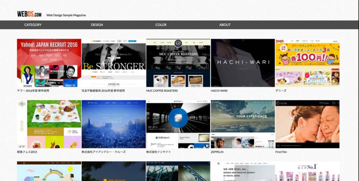359x181 pixels.
Task: Open the blue city skyline thumbnail
Action: coord(114,124)
